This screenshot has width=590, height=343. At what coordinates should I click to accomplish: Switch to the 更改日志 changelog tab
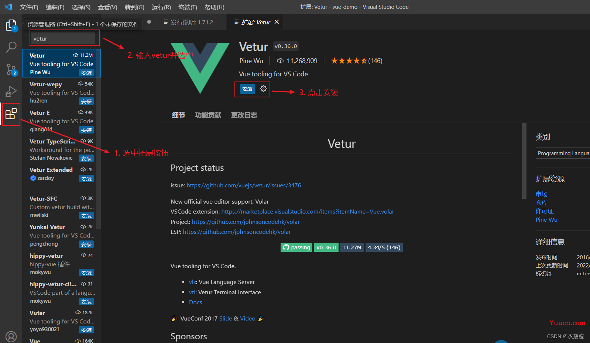(244, 115)
